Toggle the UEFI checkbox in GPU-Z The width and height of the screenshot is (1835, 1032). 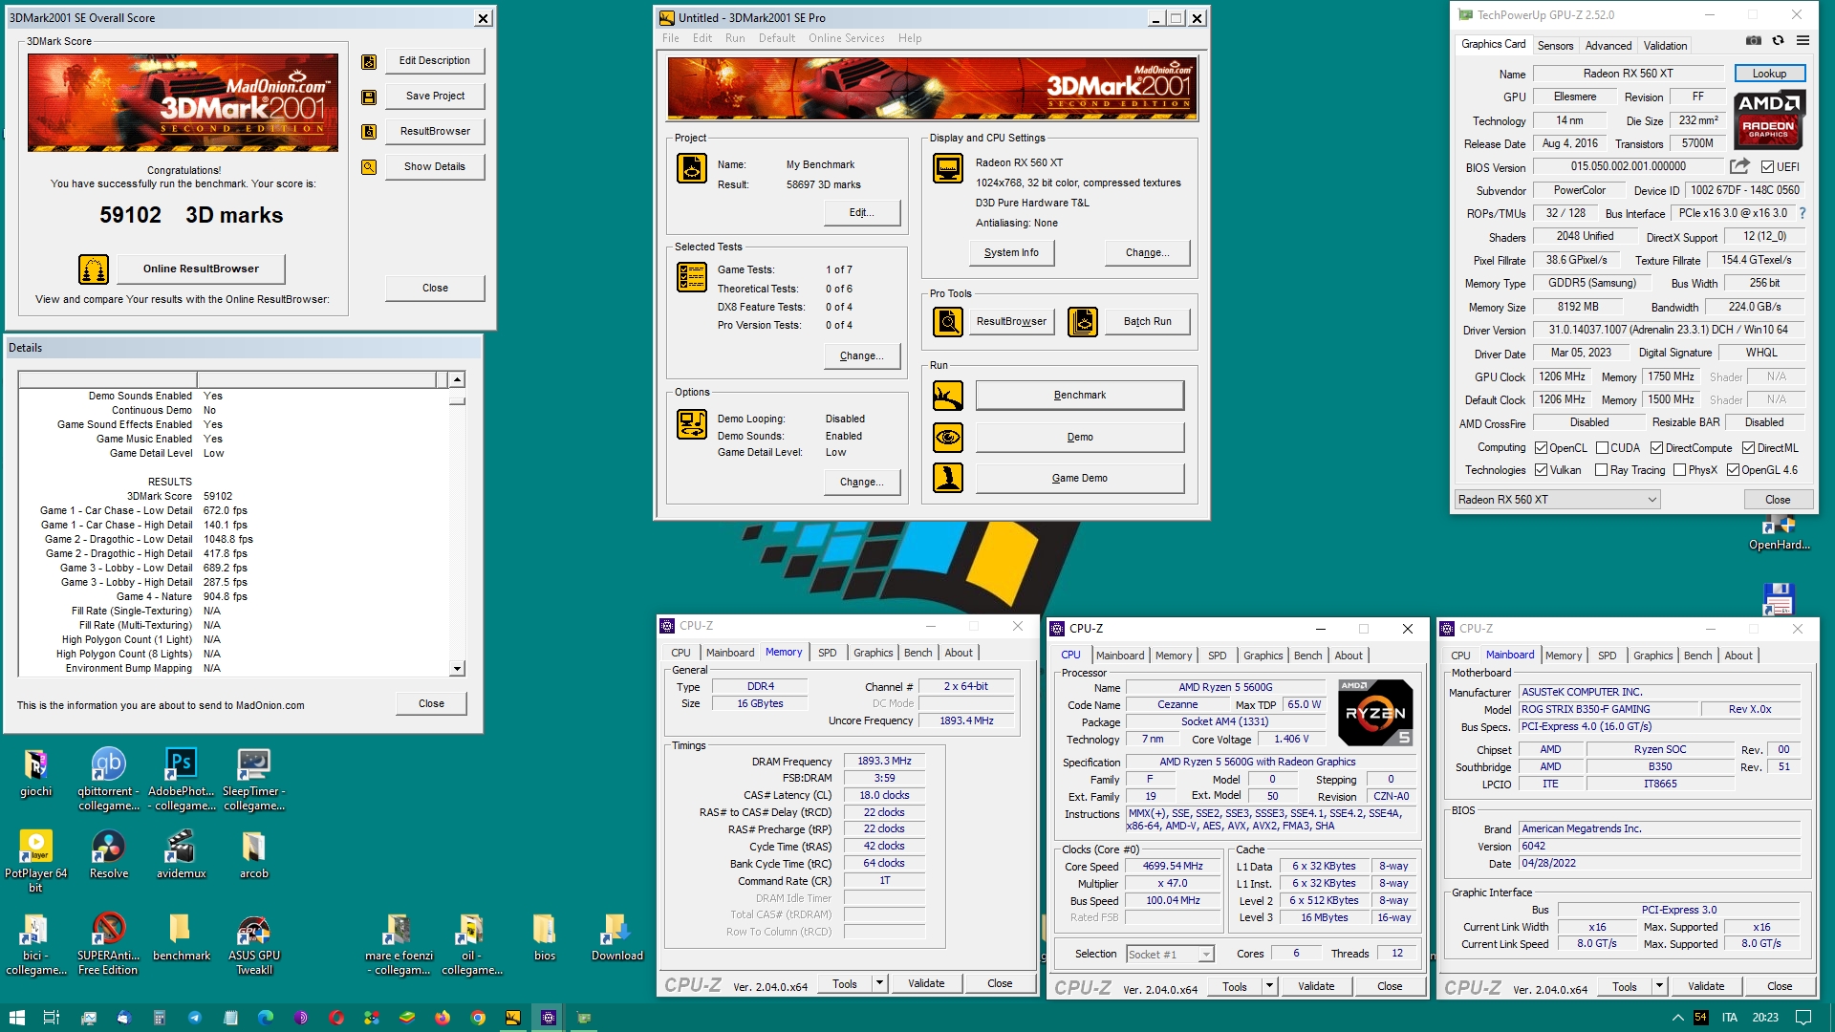click(x=1768, y=167)
